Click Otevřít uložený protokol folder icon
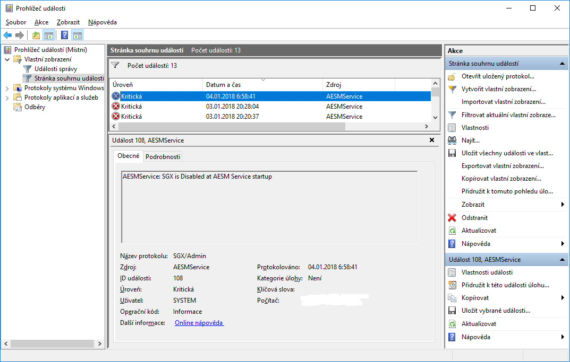The width and height of the screenshot is (570, 362). (x=452, y=76)
